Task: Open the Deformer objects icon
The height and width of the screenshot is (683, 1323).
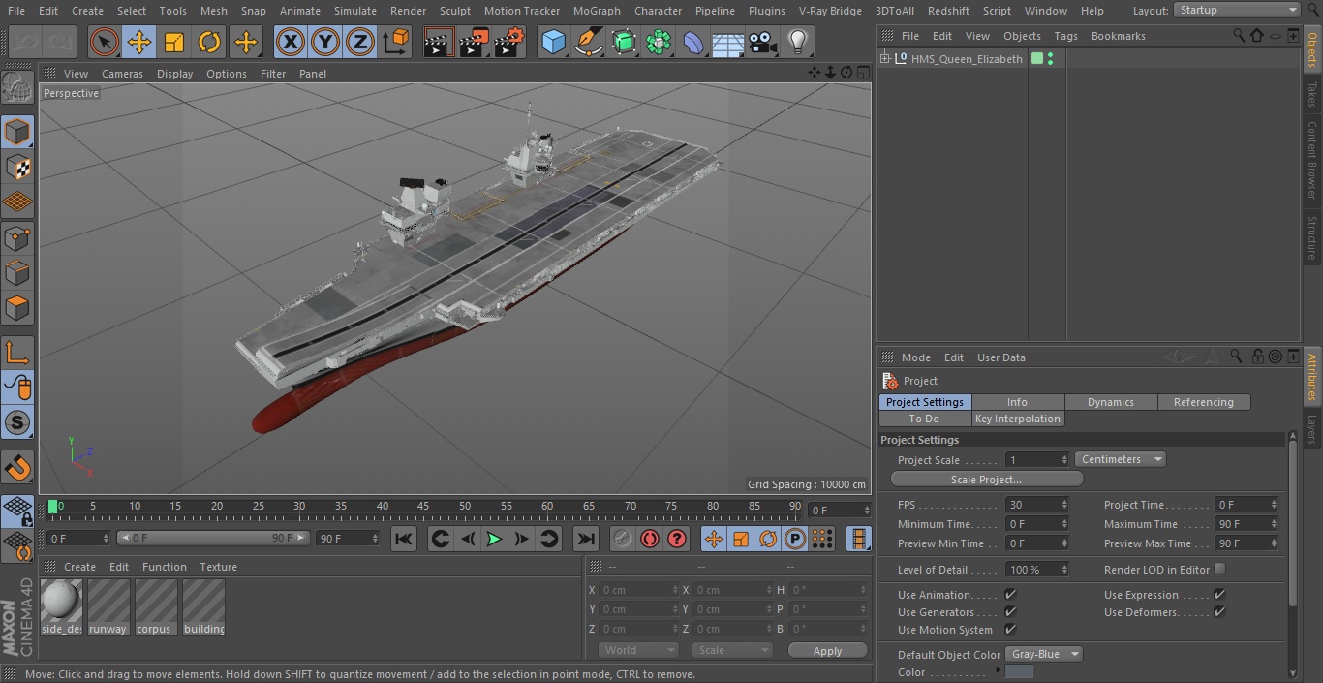Action: 693,43
